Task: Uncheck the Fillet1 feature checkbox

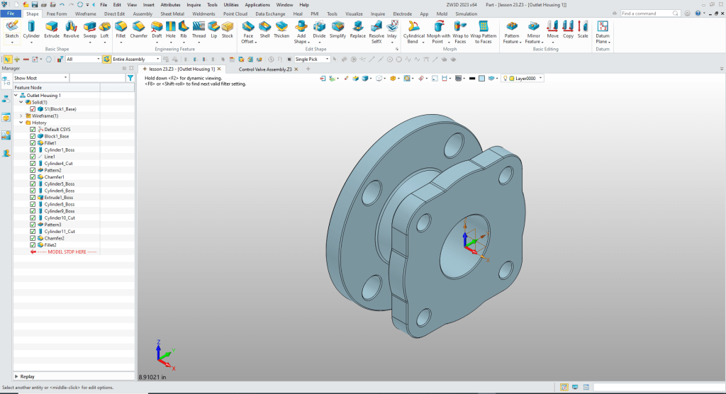Action: pos(33,143)
